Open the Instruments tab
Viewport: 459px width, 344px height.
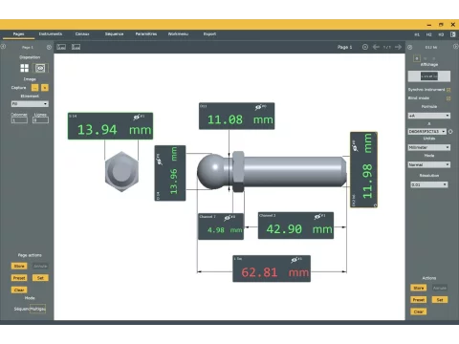click(x=51, y=34)
